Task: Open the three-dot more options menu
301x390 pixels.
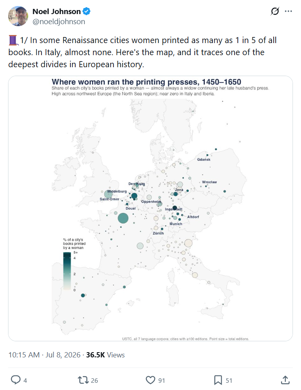Action: [288, 11]
